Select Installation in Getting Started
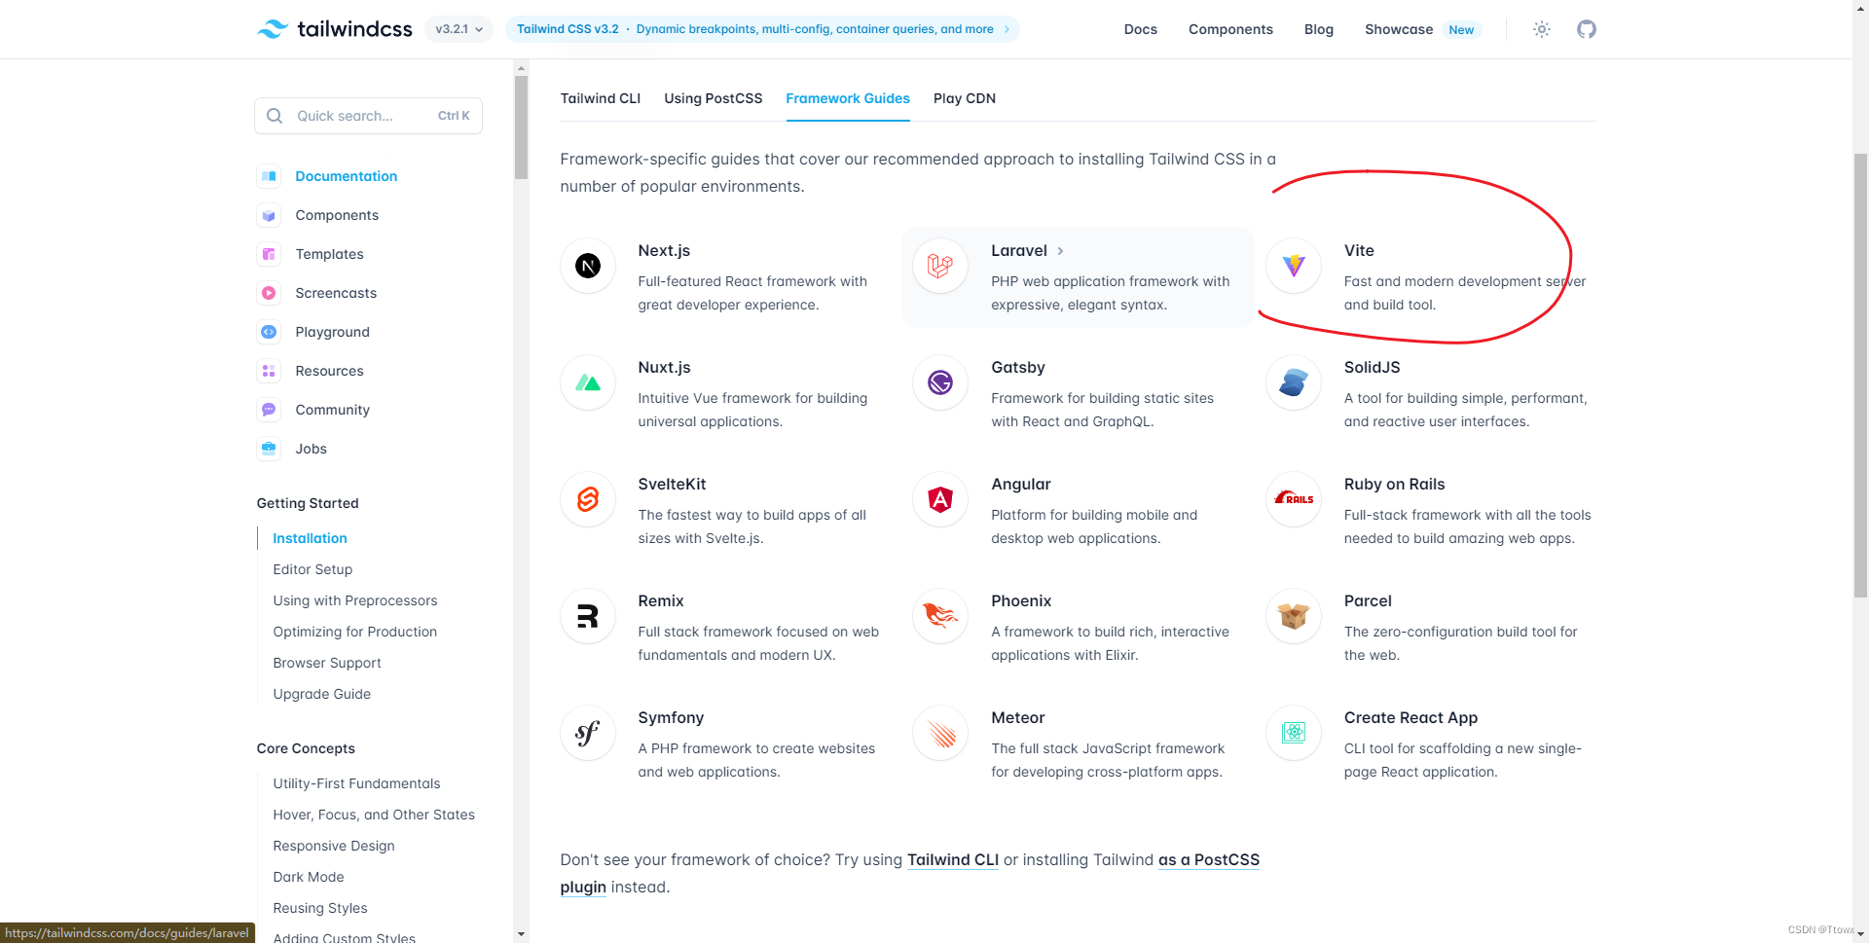This screenshot has height=943, width=1869. 310,538
